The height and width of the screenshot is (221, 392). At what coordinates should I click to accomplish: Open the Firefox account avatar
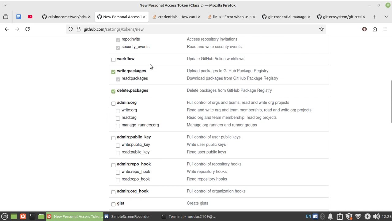point(364,29)
